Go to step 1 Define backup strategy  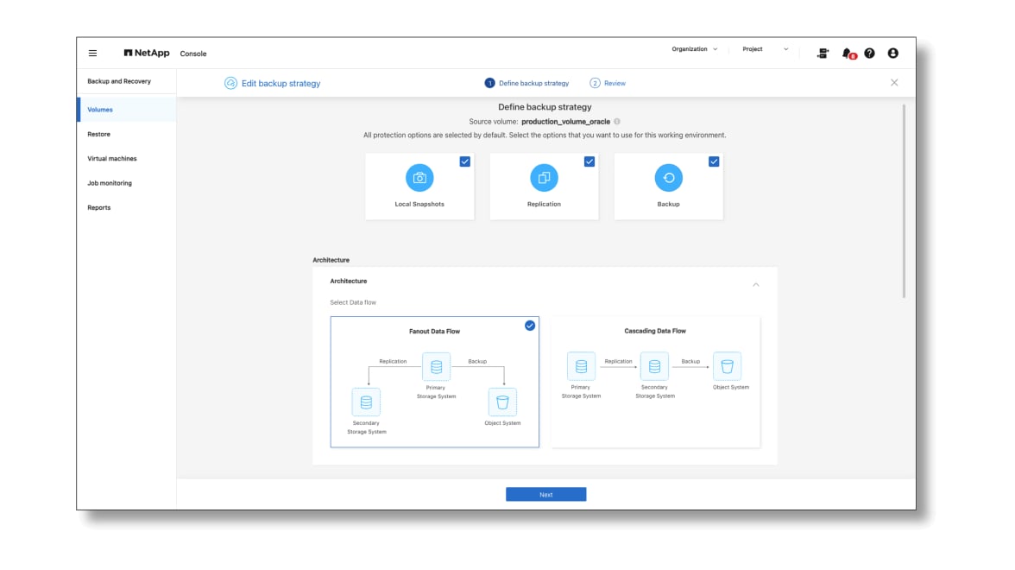click(x=526, y=83)
